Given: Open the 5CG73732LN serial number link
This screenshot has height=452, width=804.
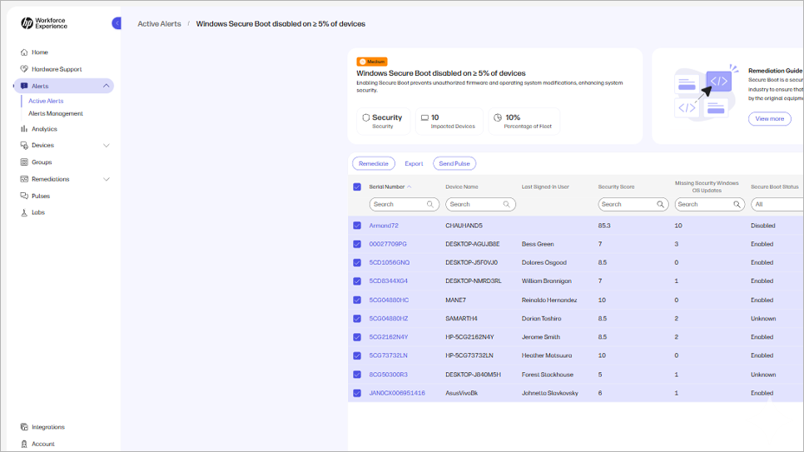Looking at the screenshot, I should 388,355.
